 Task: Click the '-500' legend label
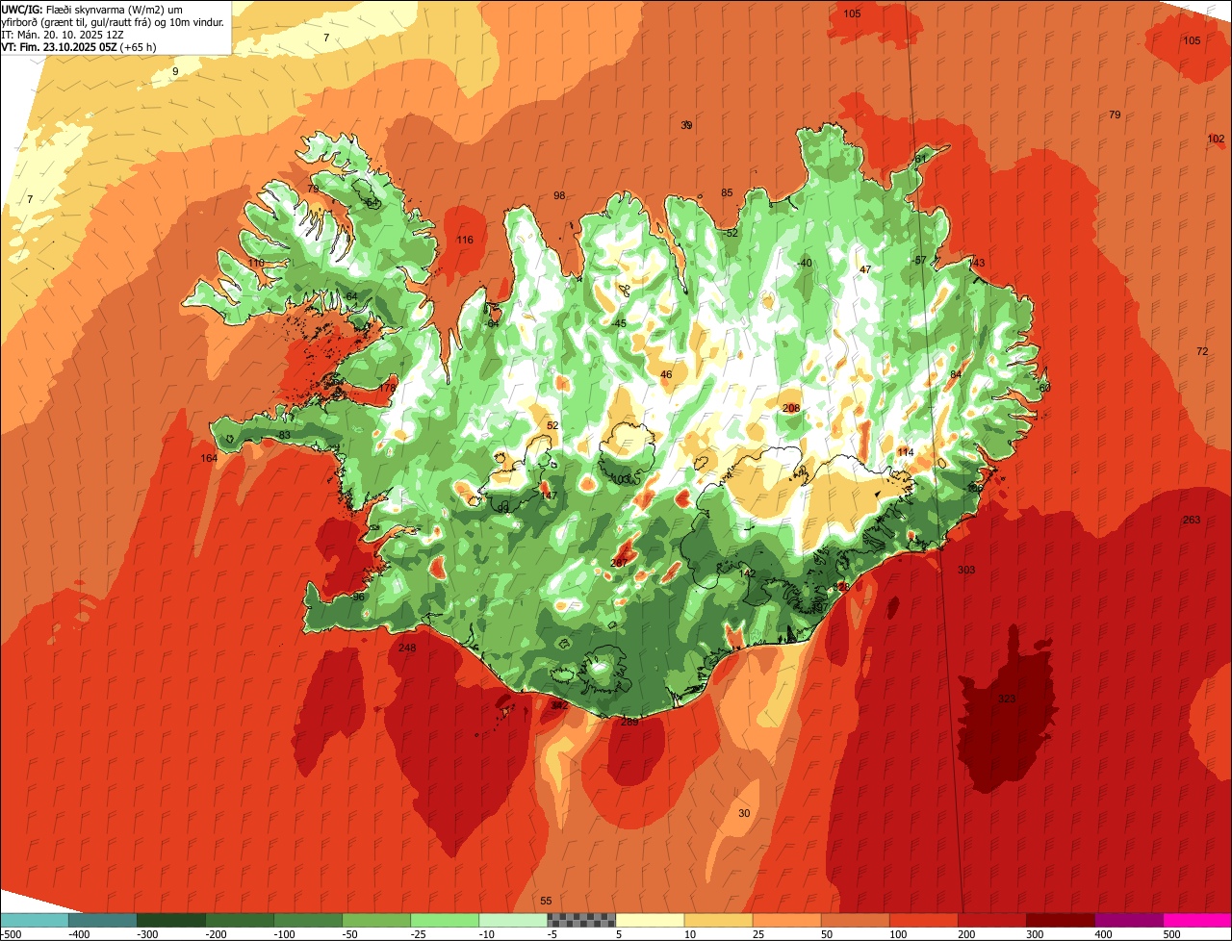click(x=11, y=934)
